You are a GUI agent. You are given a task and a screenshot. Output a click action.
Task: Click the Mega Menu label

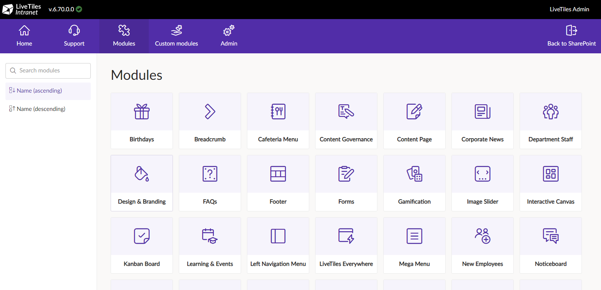click(x=414, y=264)
